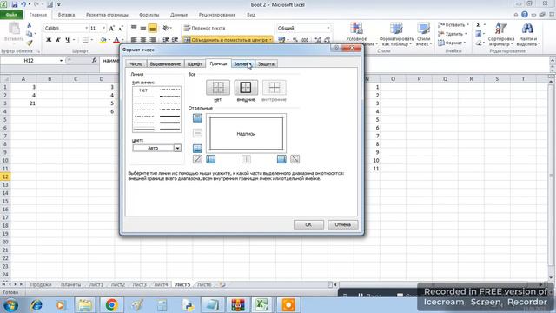Open the 'Общий' number format dropdown

328,28
